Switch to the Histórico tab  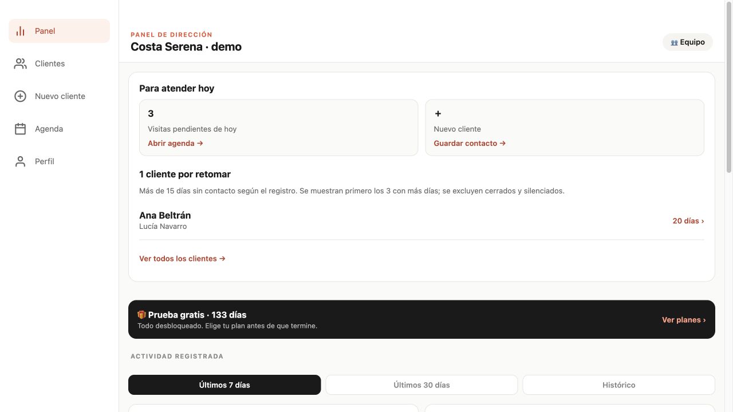tap(618, 385)
